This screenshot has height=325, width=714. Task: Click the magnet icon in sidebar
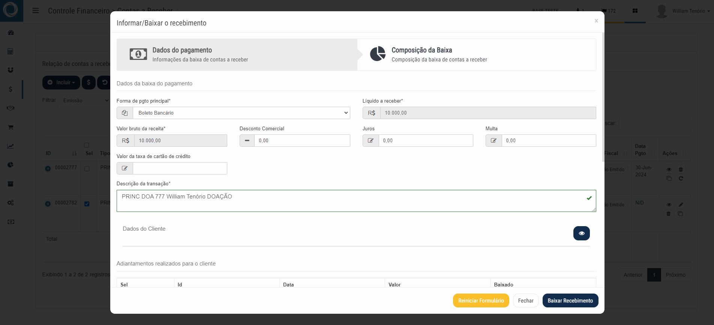(10, 70)
